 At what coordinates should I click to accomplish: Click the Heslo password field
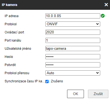tap(73, 57)
